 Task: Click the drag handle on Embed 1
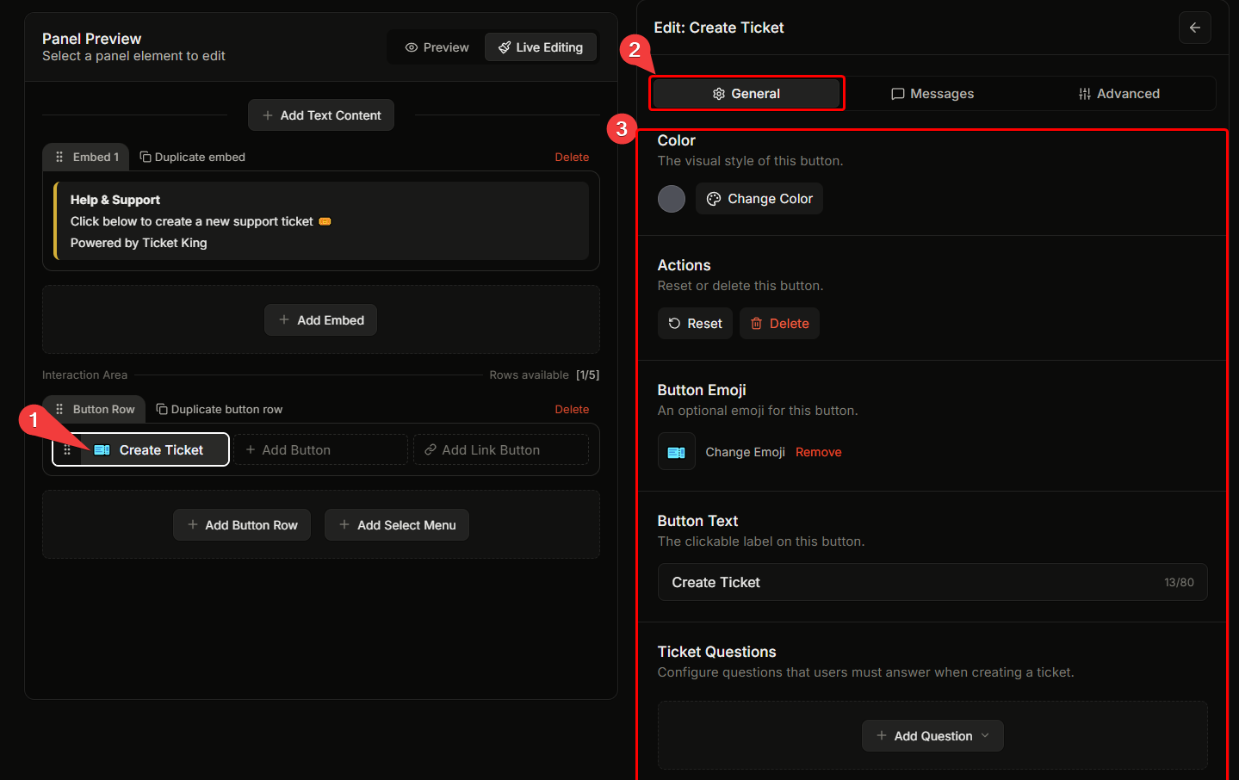59,157
